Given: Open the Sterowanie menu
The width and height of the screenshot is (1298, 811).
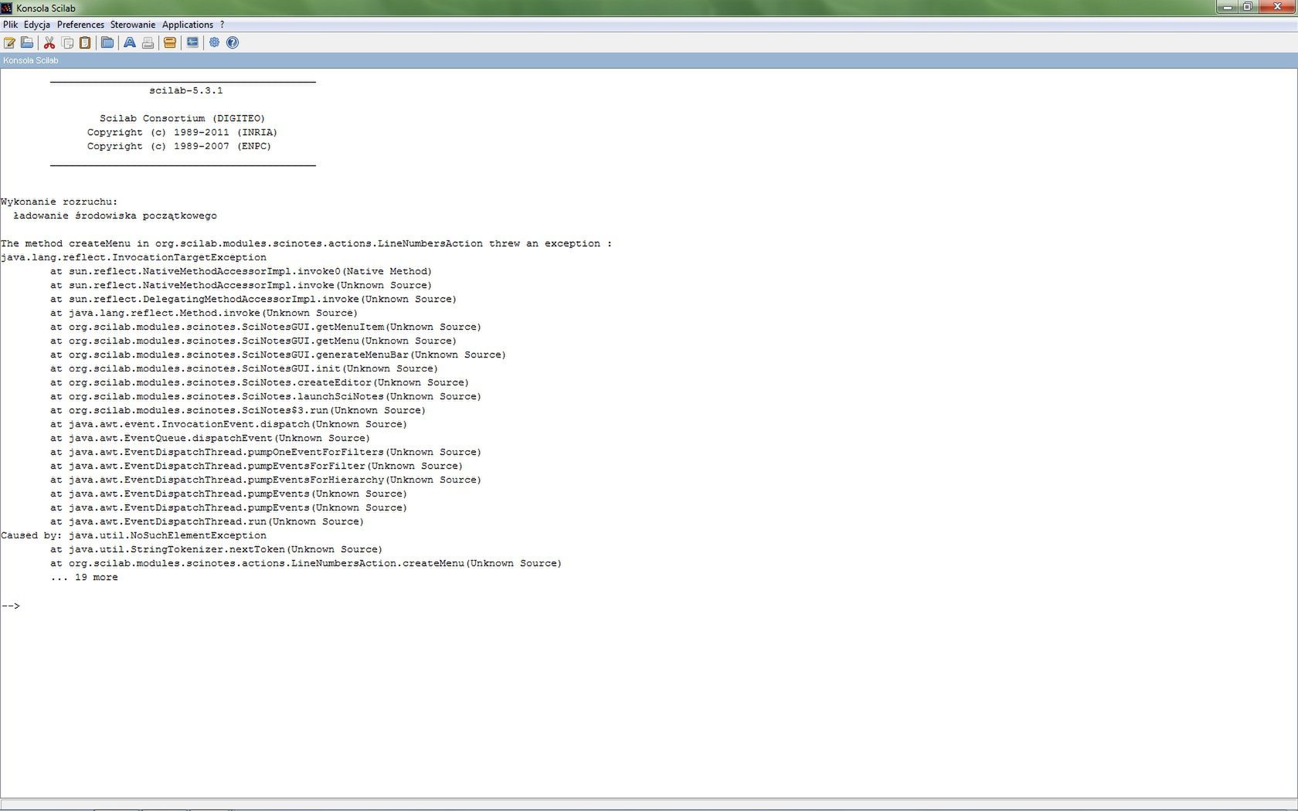Looking at the screenshot, I should [x=133, y=25].
